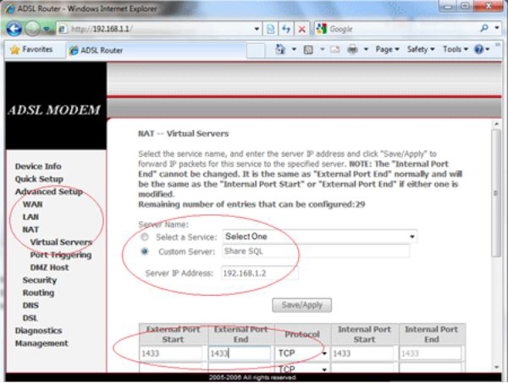Click the Refresh page icon
This screenshot has width=508, height=383.
[285, 28]
